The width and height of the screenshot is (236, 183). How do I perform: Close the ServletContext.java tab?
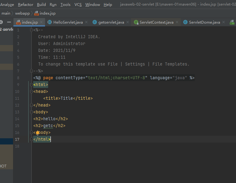(177, 22)
